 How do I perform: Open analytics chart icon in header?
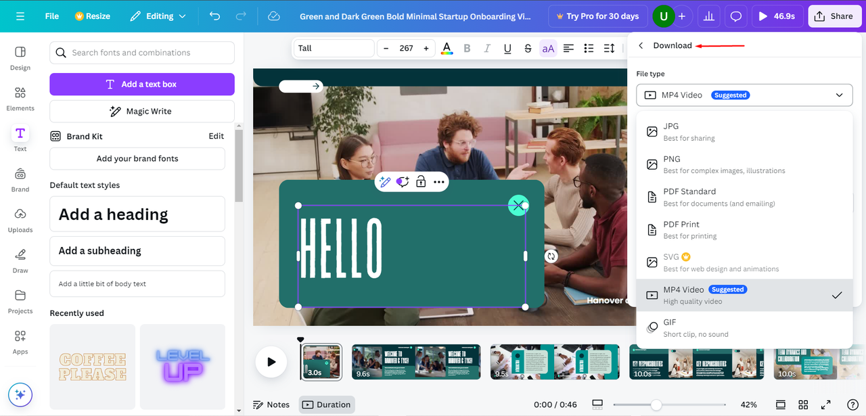(x=708, y=16)
